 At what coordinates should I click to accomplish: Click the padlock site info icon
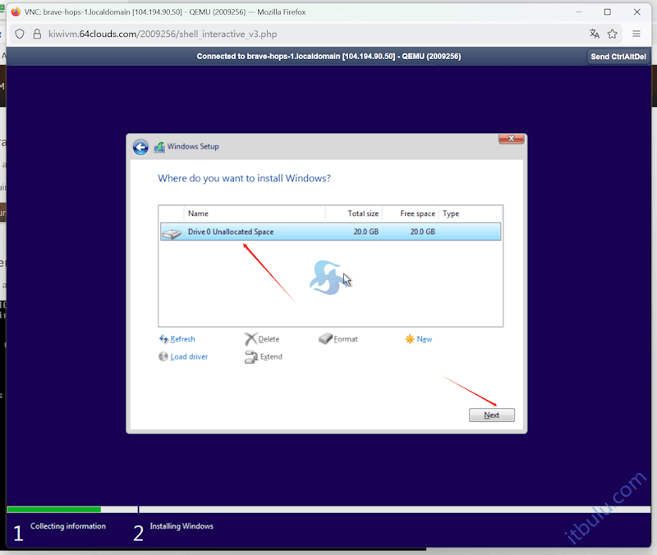click(37, 34)
